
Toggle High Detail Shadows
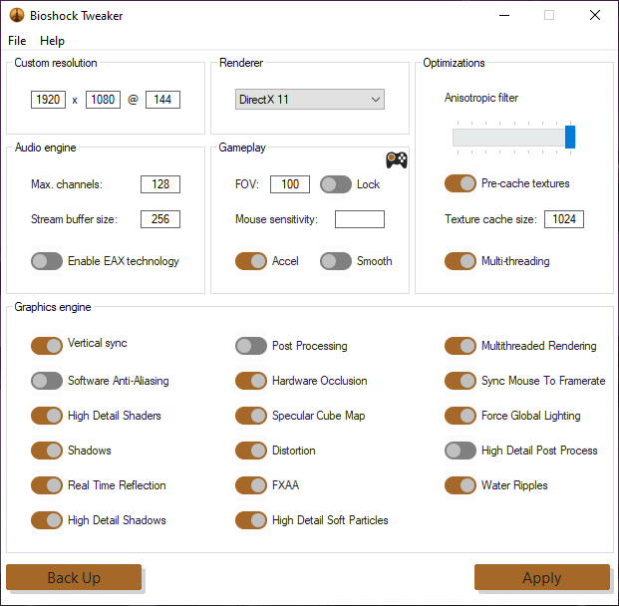coord(47,520)
